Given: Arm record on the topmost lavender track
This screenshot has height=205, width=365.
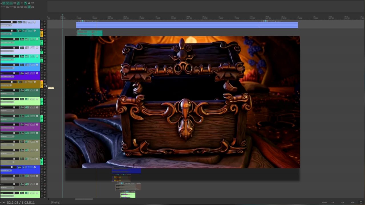Looking at the screenshot, I should point(35,22).
